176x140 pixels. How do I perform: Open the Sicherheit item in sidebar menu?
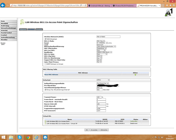point(9,30)
